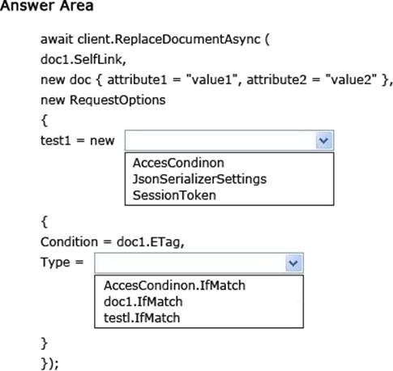This screenshot has width=393, height=371.
Task: Choose JsonSerializerSettings from the option list
Action: point(199,179)
